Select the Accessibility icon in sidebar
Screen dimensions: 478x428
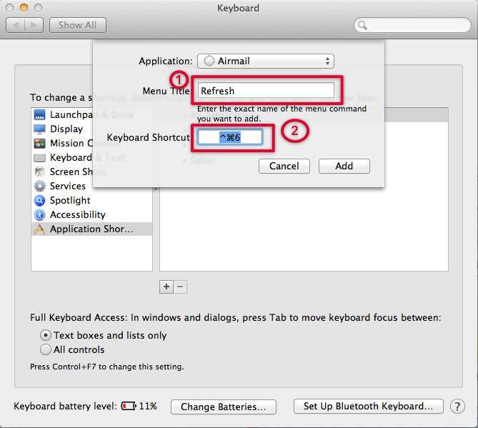tap(39, 215)
